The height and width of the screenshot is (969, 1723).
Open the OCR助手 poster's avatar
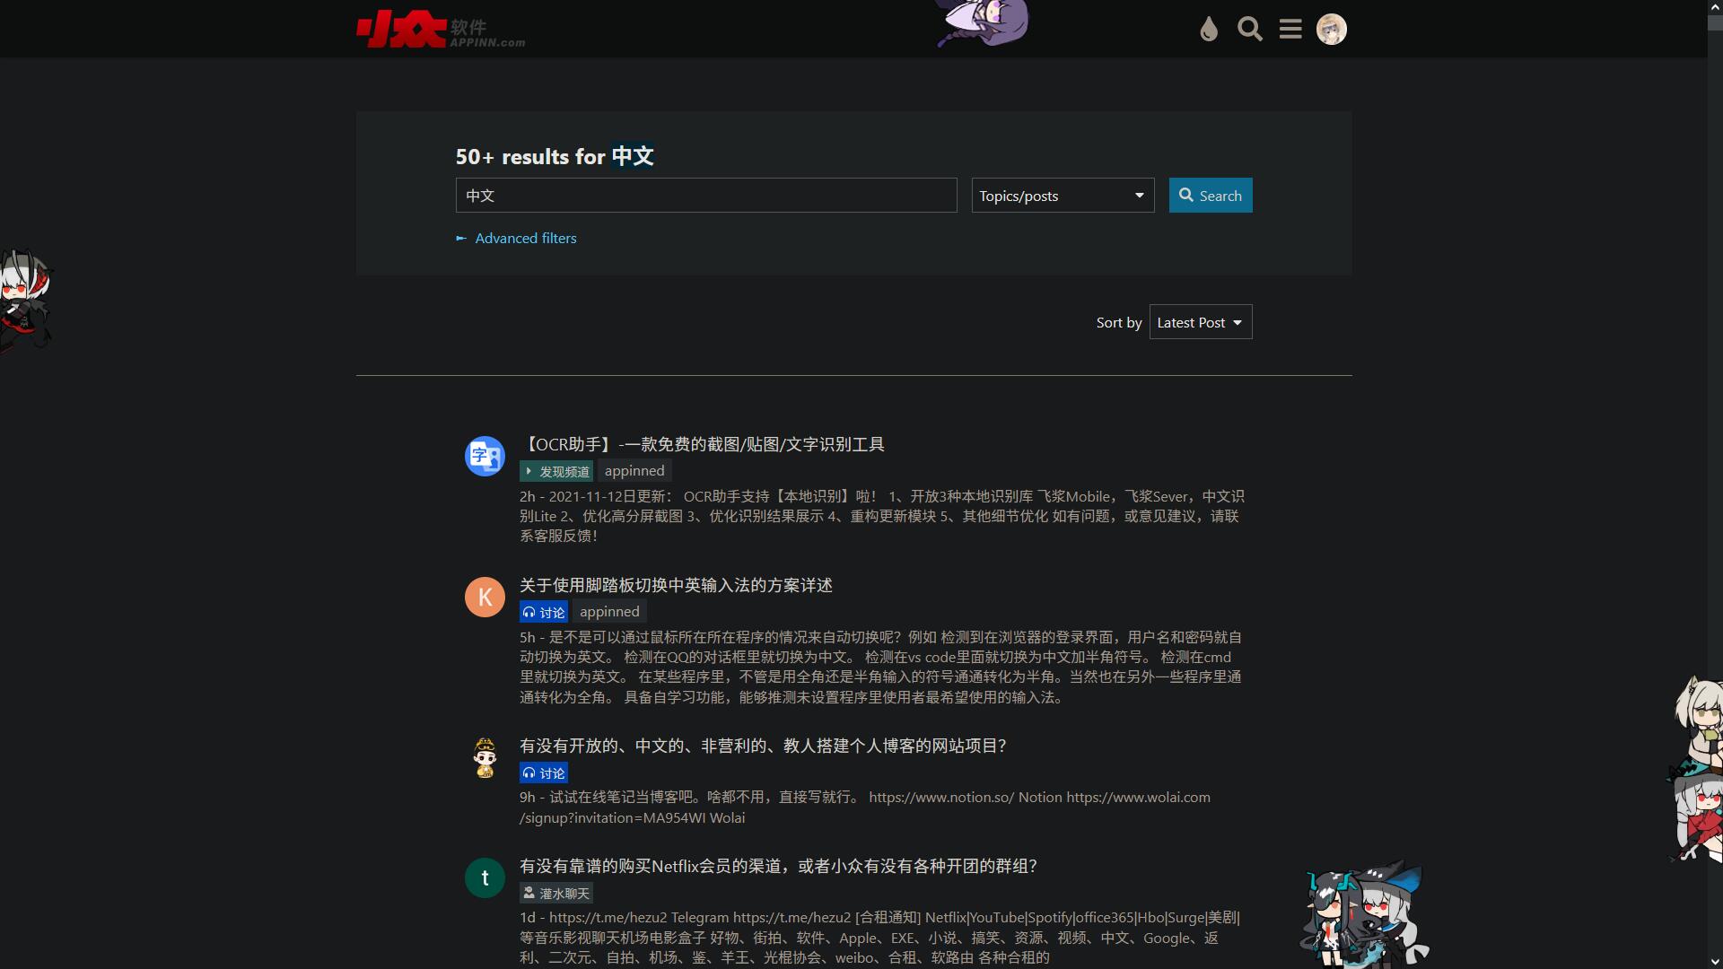point(485,457)
